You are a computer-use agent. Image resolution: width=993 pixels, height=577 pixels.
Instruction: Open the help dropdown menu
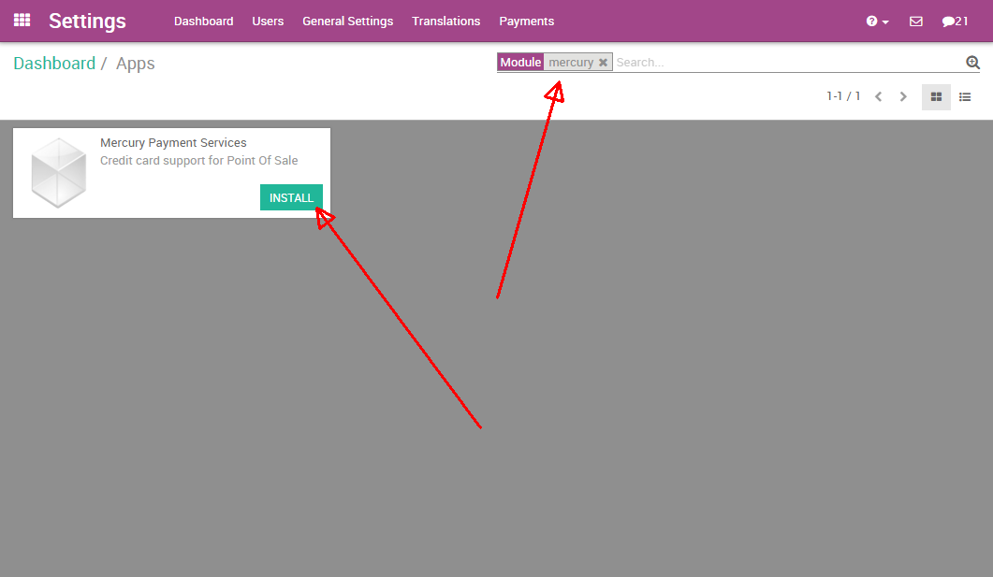877,22
